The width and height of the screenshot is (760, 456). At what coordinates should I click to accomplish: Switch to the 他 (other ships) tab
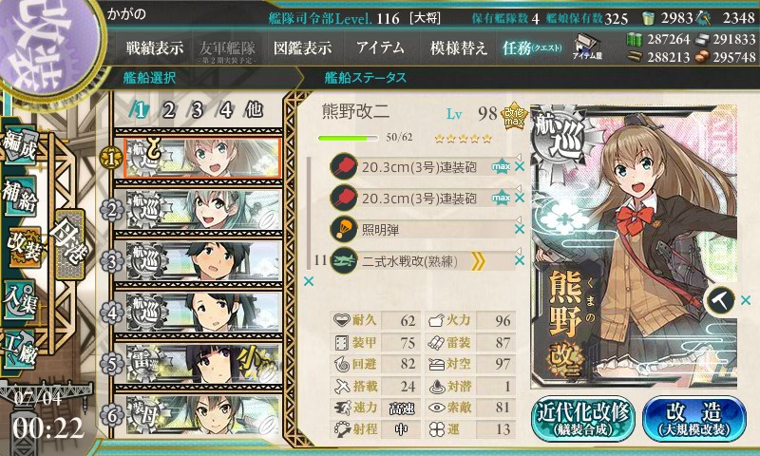254,110
